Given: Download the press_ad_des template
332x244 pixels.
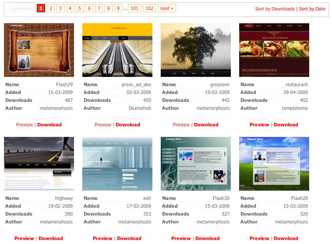Looking at the screenshot, I should pyautogui.click(x=128, y=125).
